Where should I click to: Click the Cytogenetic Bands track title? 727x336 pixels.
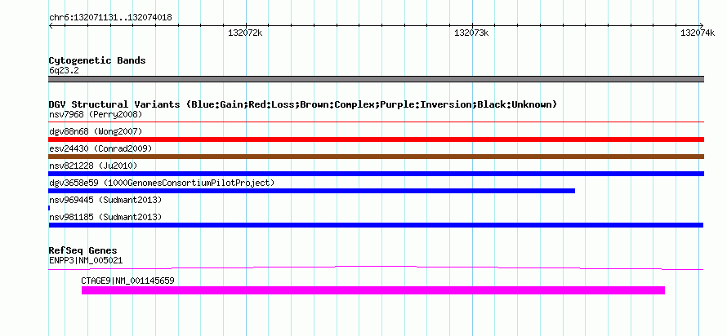click(97, 60)
